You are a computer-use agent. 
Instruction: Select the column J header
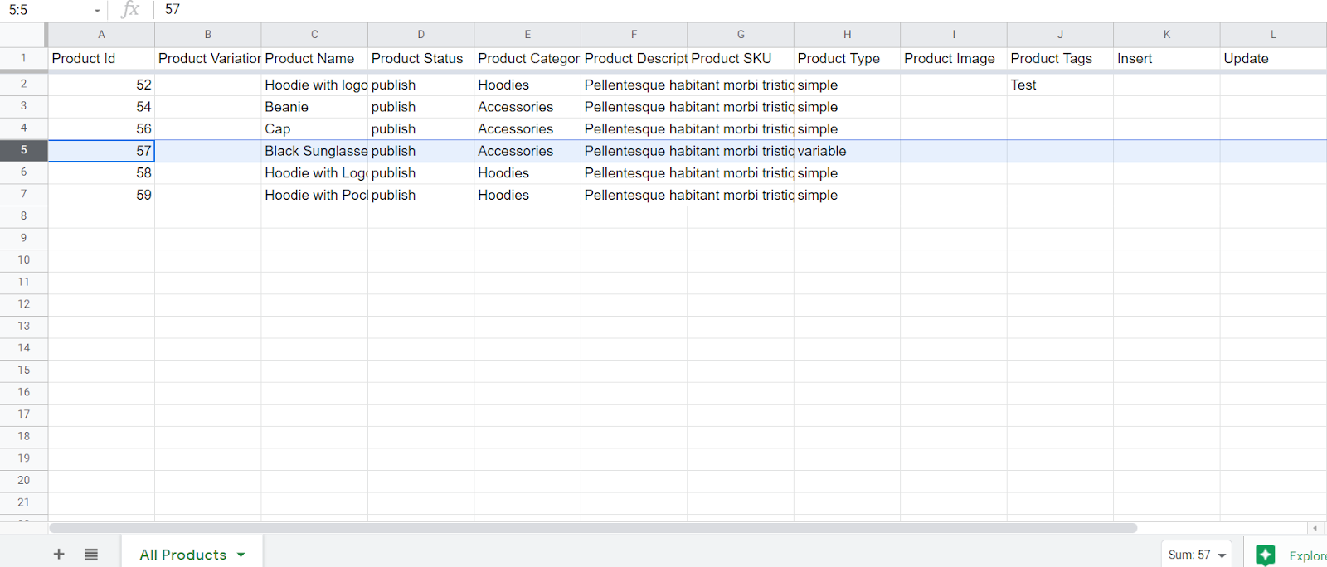(1061, 35)
